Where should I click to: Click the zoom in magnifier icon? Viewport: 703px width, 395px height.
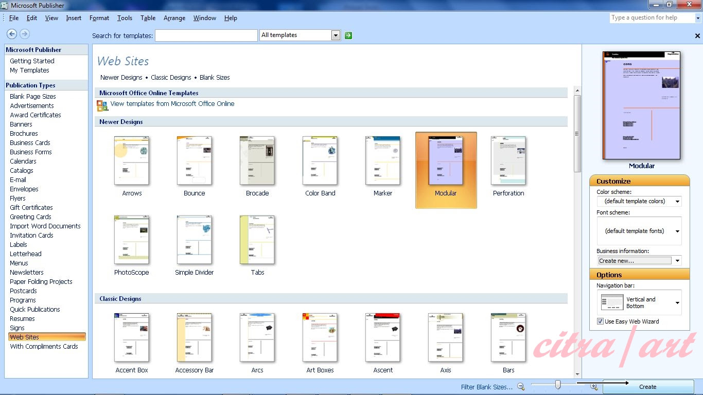pos(594,387)
